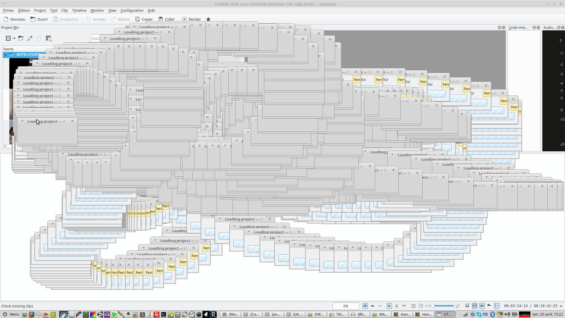Click the Search field in Project Bin
The image size is (565, 318).
(x=95, y=38)
